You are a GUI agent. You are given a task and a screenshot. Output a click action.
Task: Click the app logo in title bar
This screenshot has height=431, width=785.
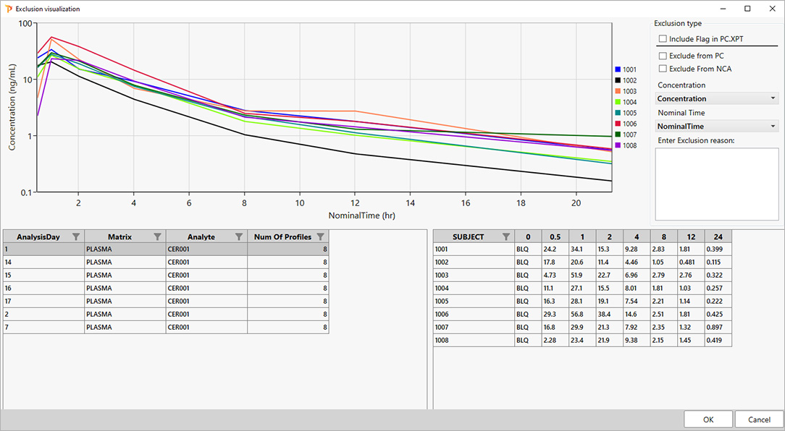click(9, 9)
